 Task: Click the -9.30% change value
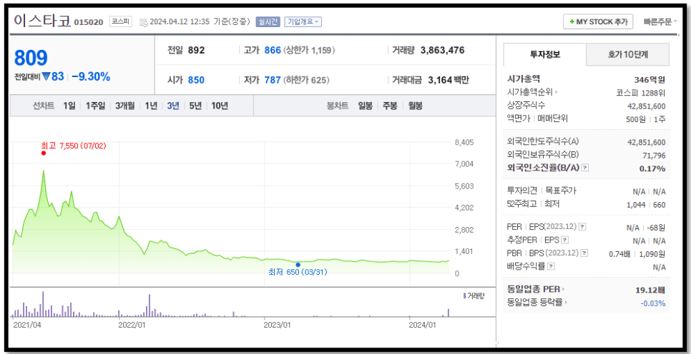91,77
